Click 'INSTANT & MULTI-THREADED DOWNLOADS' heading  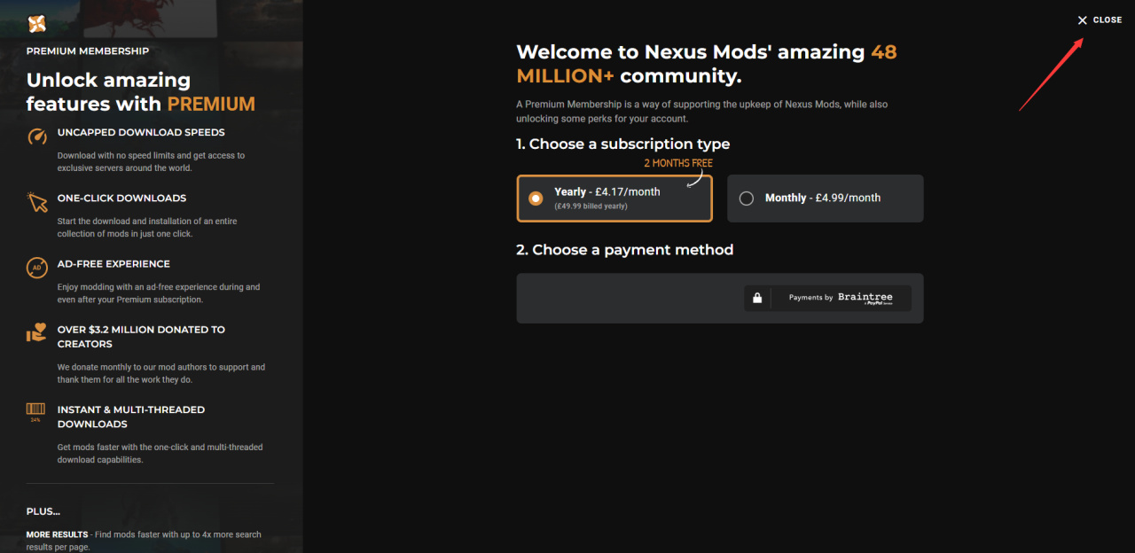tap(131, 417)
